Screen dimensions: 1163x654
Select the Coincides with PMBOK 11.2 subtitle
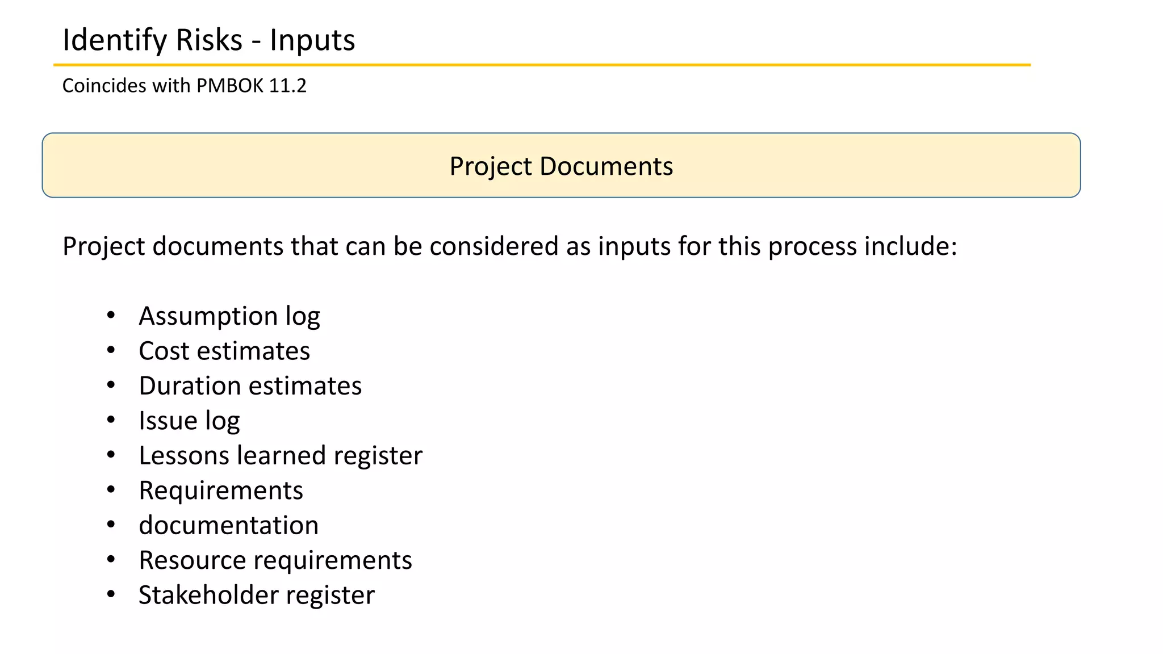(184, 86)
